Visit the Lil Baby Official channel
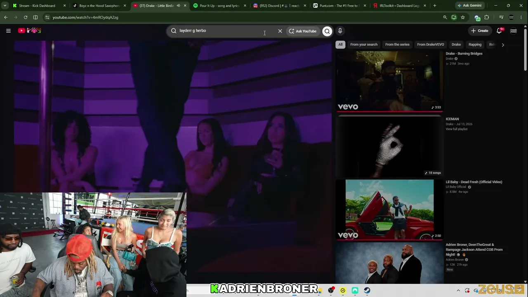The width and height of the screenshot is (528, 297). click(456, 187)
